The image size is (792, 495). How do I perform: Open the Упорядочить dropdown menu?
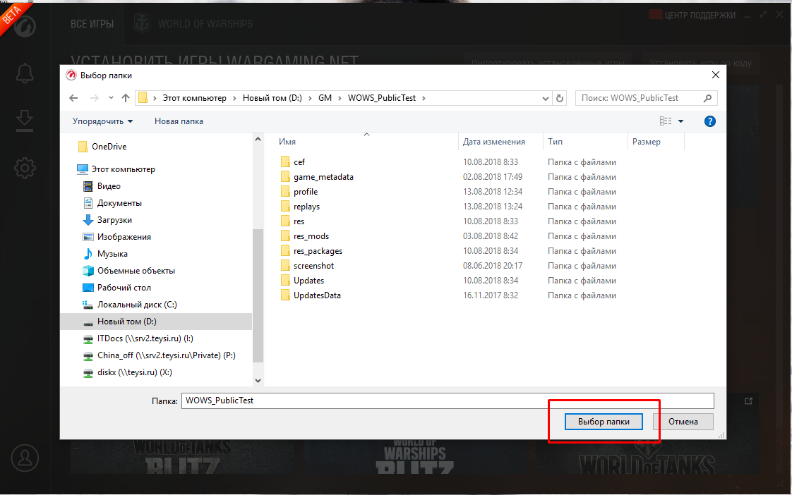pyautogui.click(x=102, y=121)
